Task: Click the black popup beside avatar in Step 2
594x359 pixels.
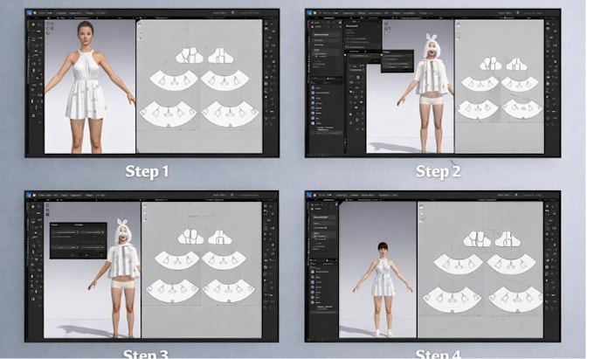Action: pyautogui.click(x=397, y=60)
